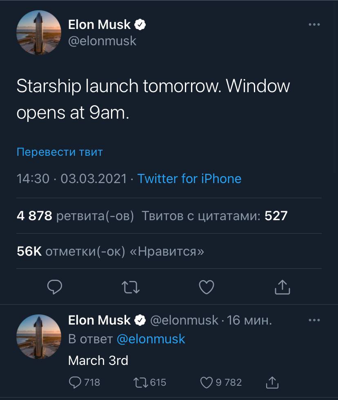Share the March 3rd reply
The width and height of the screenshot is (338, 400).
coord(272,382)
